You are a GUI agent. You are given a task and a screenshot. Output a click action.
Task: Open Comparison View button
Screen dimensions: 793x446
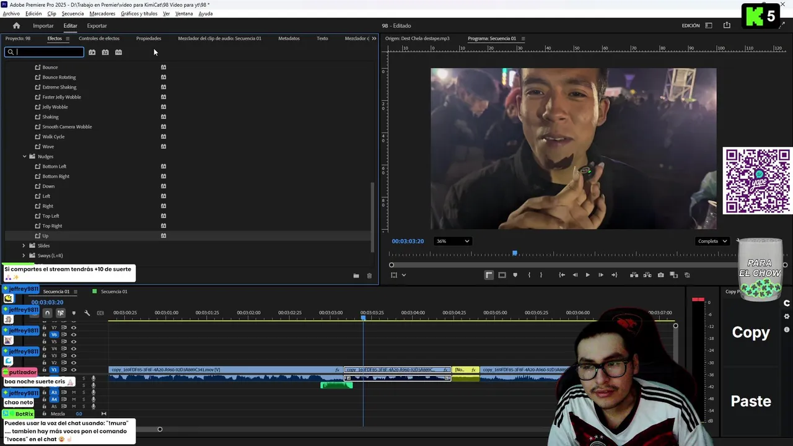[674, 275]
